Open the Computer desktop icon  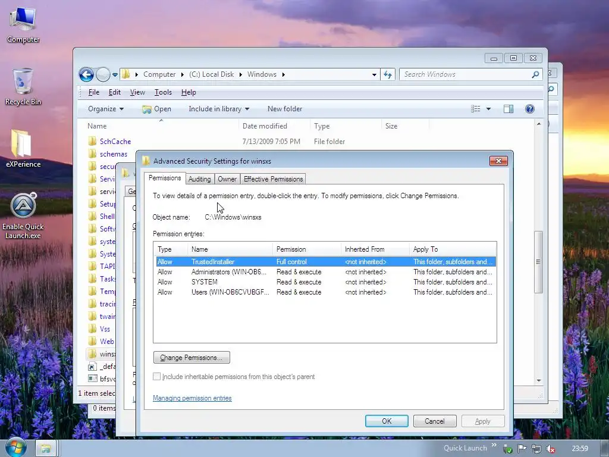tap(23, 24)
